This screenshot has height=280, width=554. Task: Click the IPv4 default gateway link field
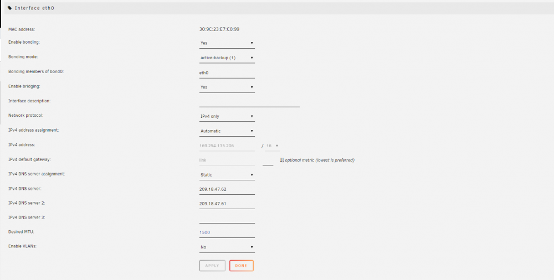(x=227, y=160)
